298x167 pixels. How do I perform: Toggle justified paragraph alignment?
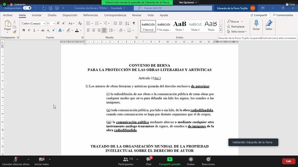104,30
